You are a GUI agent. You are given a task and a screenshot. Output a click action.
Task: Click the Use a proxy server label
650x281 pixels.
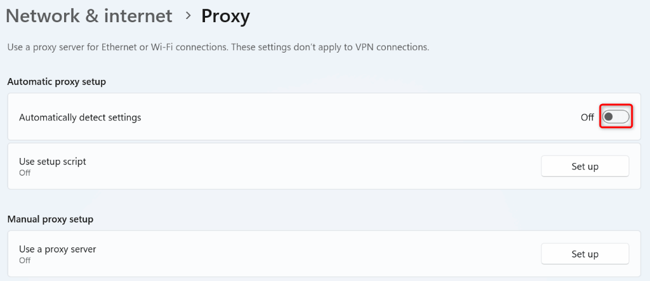58,249
